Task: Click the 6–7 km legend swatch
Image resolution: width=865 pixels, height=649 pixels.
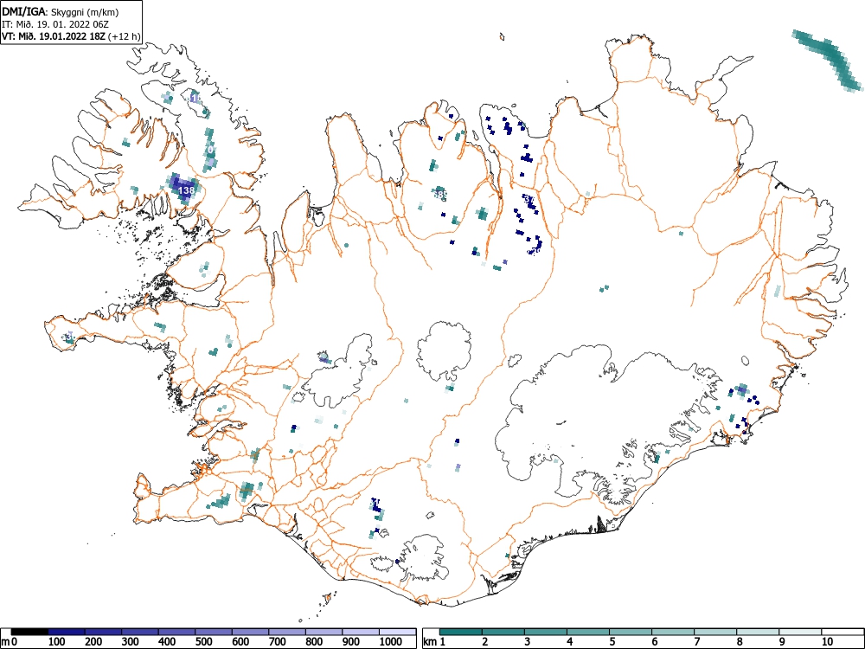Action: tap(674, 632)
